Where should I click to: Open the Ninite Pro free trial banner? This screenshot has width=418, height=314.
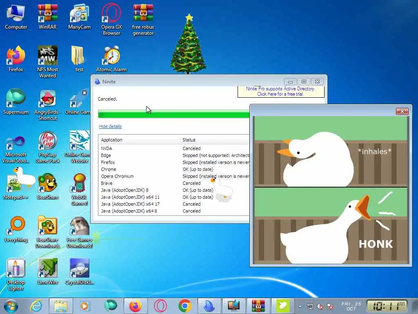280,91
